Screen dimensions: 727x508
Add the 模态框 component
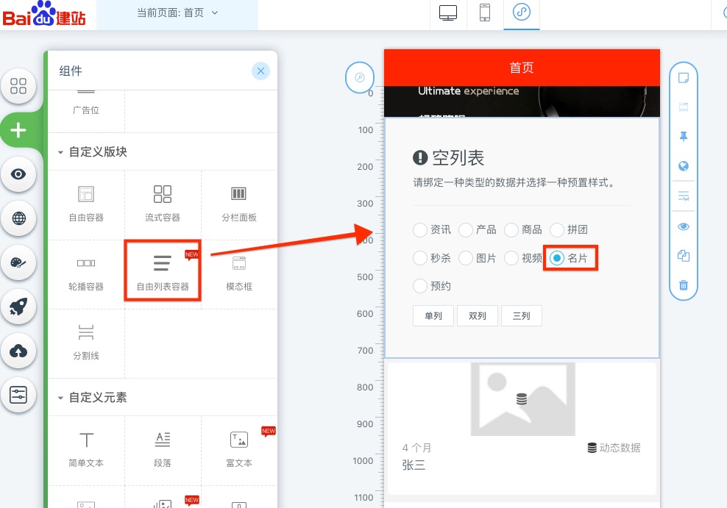coord(239,274)
